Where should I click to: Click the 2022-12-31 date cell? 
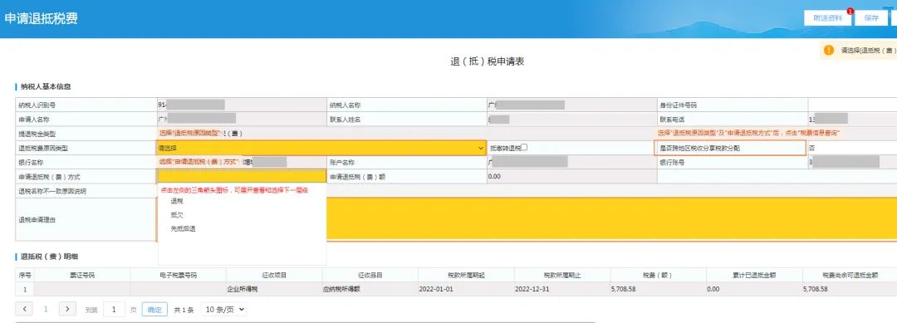(562, 289)
